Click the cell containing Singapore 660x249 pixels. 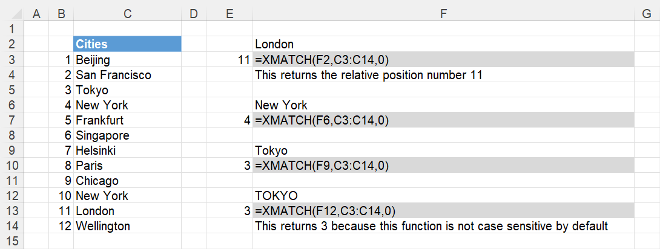128,135
